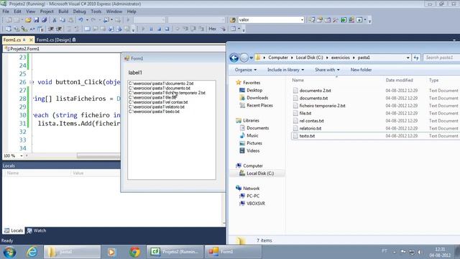Click the Date modified column header

(x=399, y=80)
